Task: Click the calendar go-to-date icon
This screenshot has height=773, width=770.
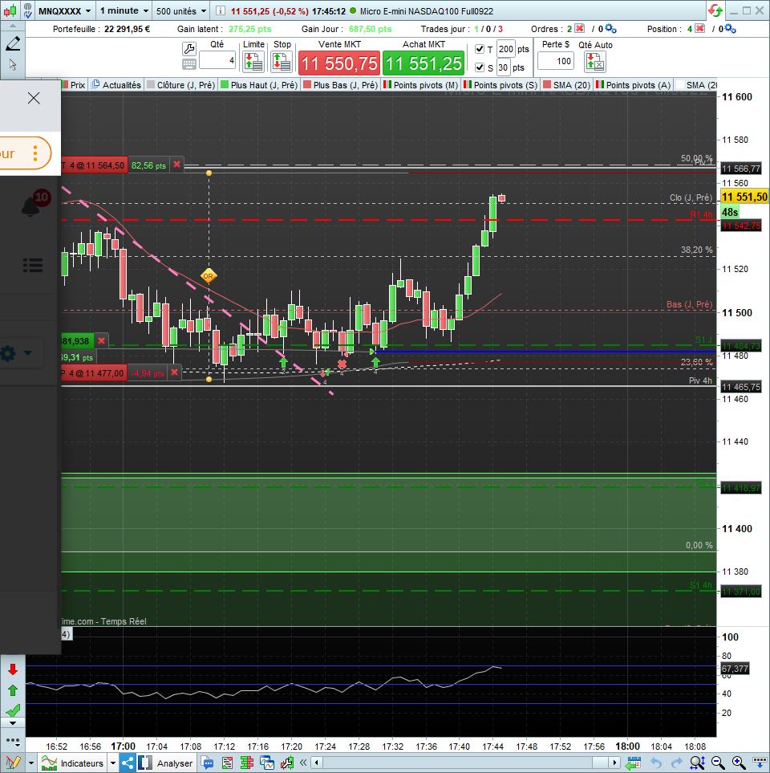Action: [x=633, y=763]
